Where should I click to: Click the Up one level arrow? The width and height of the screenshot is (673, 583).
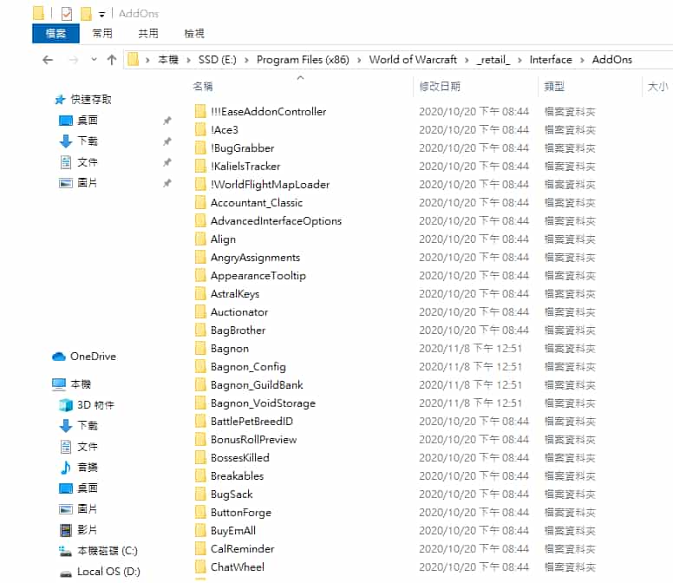point(111,60)
